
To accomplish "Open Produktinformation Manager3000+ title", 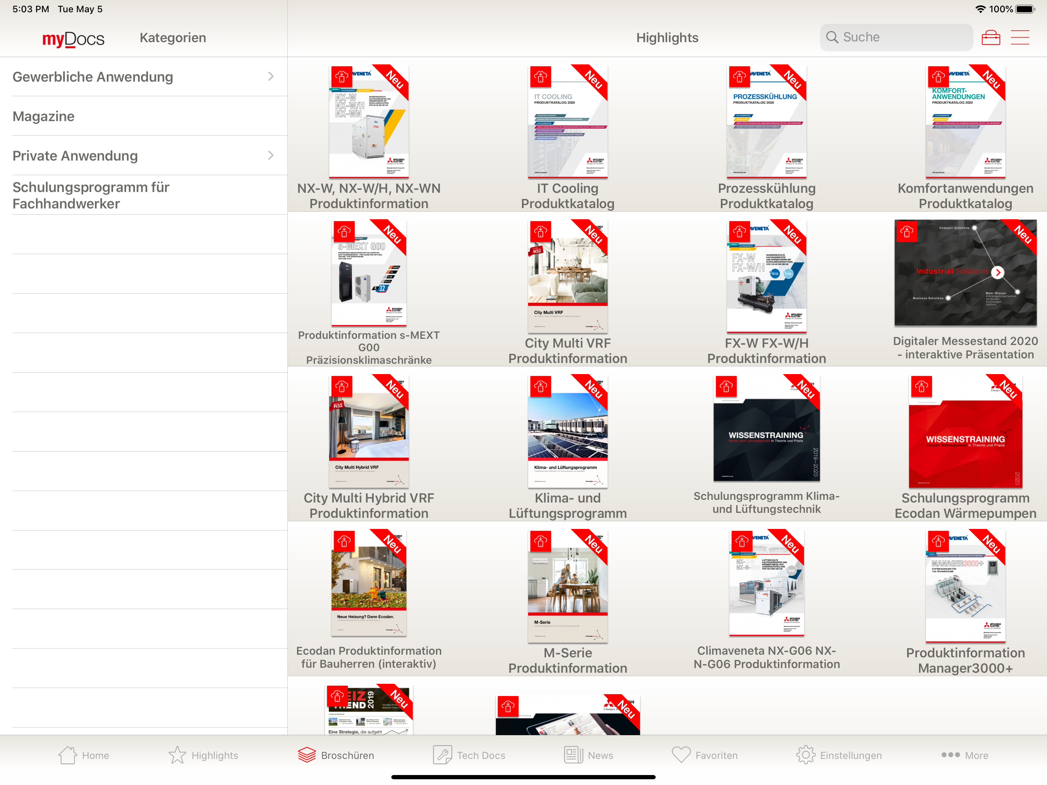I will 965,660.
